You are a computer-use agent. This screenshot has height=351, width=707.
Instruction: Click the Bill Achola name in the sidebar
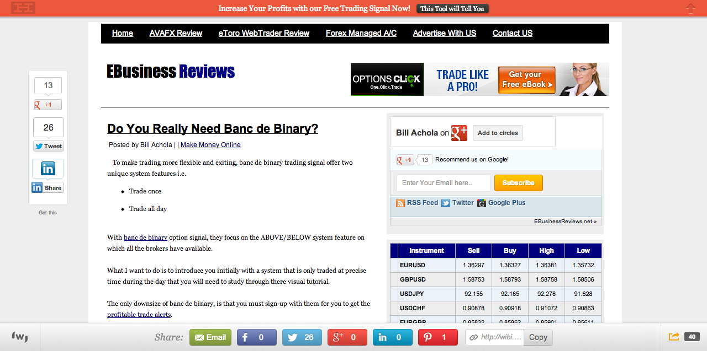click(417, 133)
